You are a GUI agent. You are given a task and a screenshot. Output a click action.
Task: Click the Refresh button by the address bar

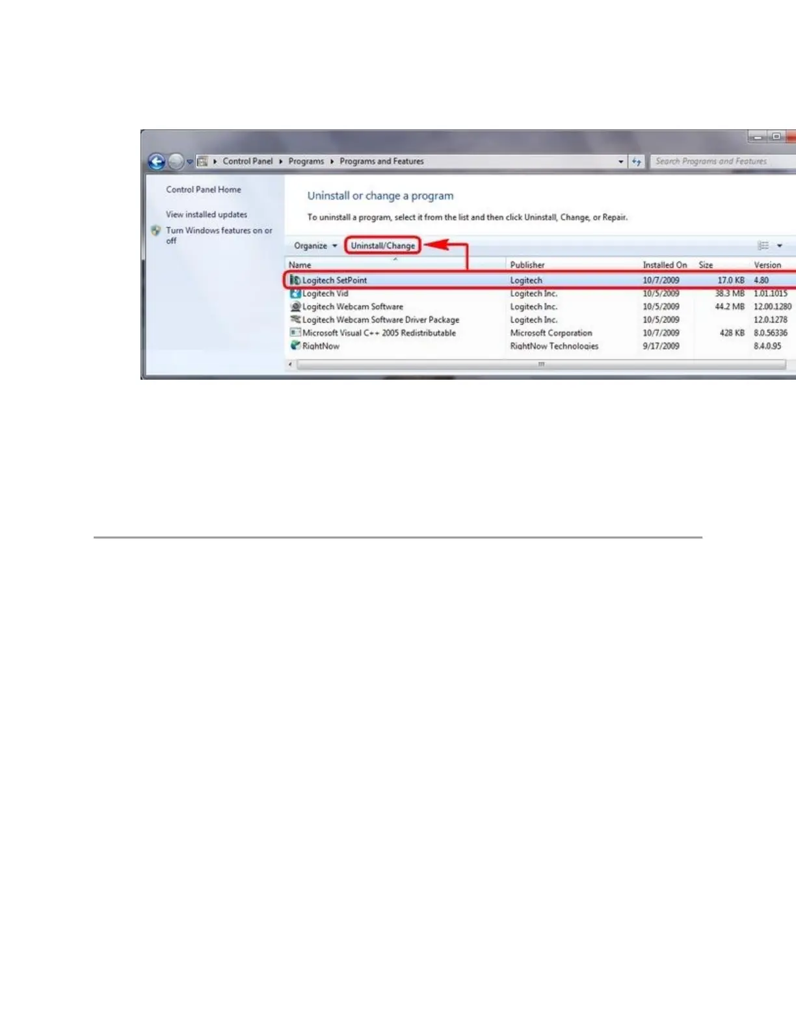pos(637,161)
